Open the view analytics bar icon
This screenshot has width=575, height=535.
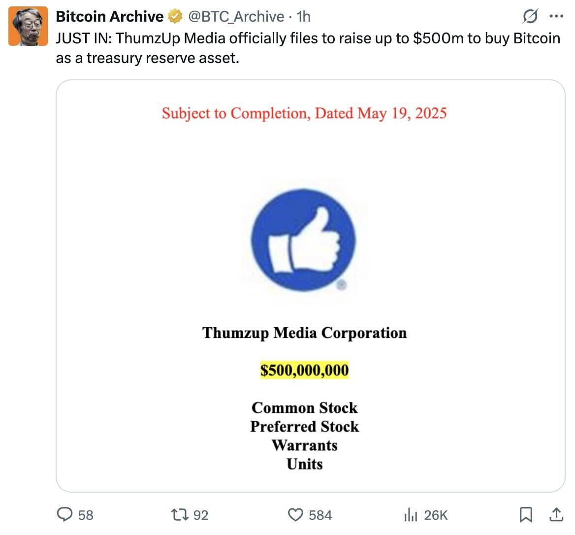pyautogui.click(x=411, y=515)
